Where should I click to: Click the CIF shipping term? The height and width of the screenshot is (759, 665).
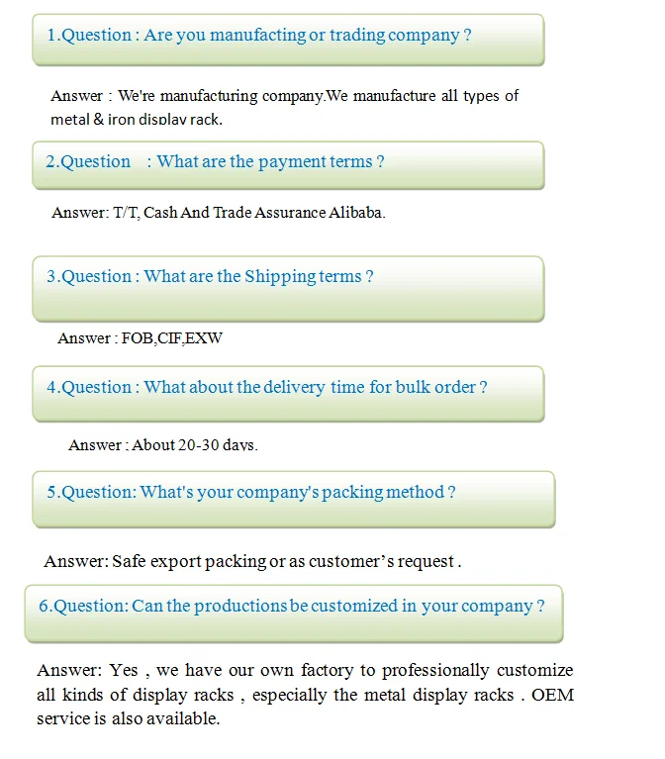click(x=170, y=338)
